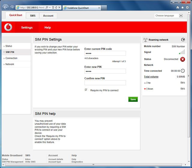Screen dimensions: 192x168
Task: Click the browser Back arrow button
Action: (5, 8)
